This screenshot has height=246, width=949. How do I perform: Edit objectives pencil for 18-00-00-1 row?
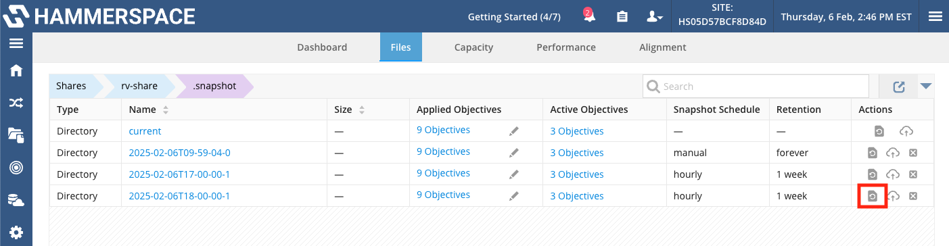[x=514, y=196]
